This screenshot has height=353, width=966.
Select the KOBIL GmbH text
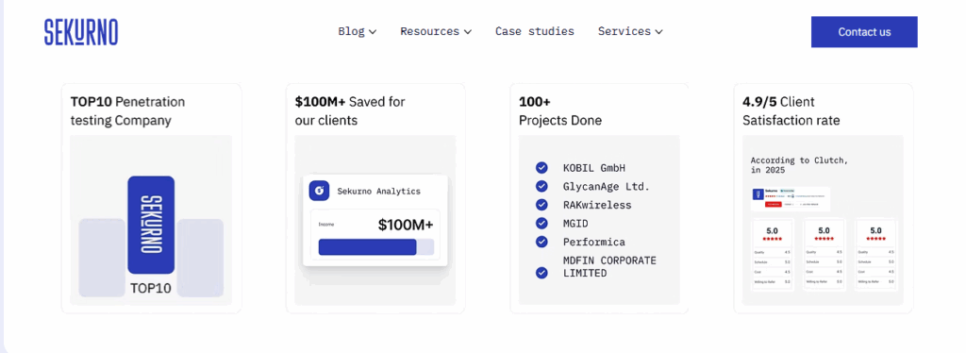coord(594,168)
